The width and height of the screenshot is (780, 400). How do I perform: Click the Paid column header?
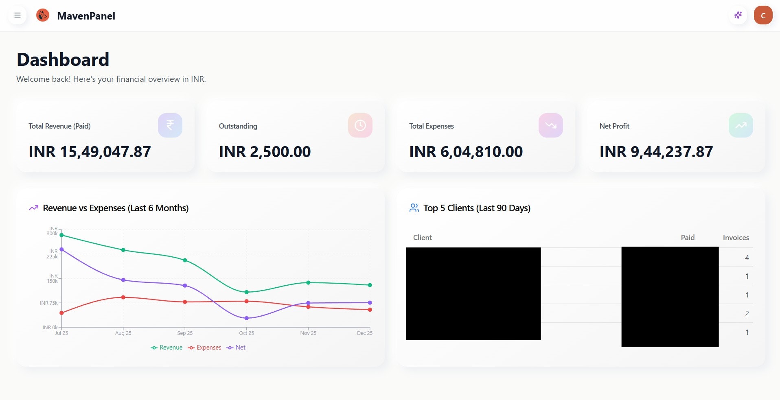click(x=687, y=237)
